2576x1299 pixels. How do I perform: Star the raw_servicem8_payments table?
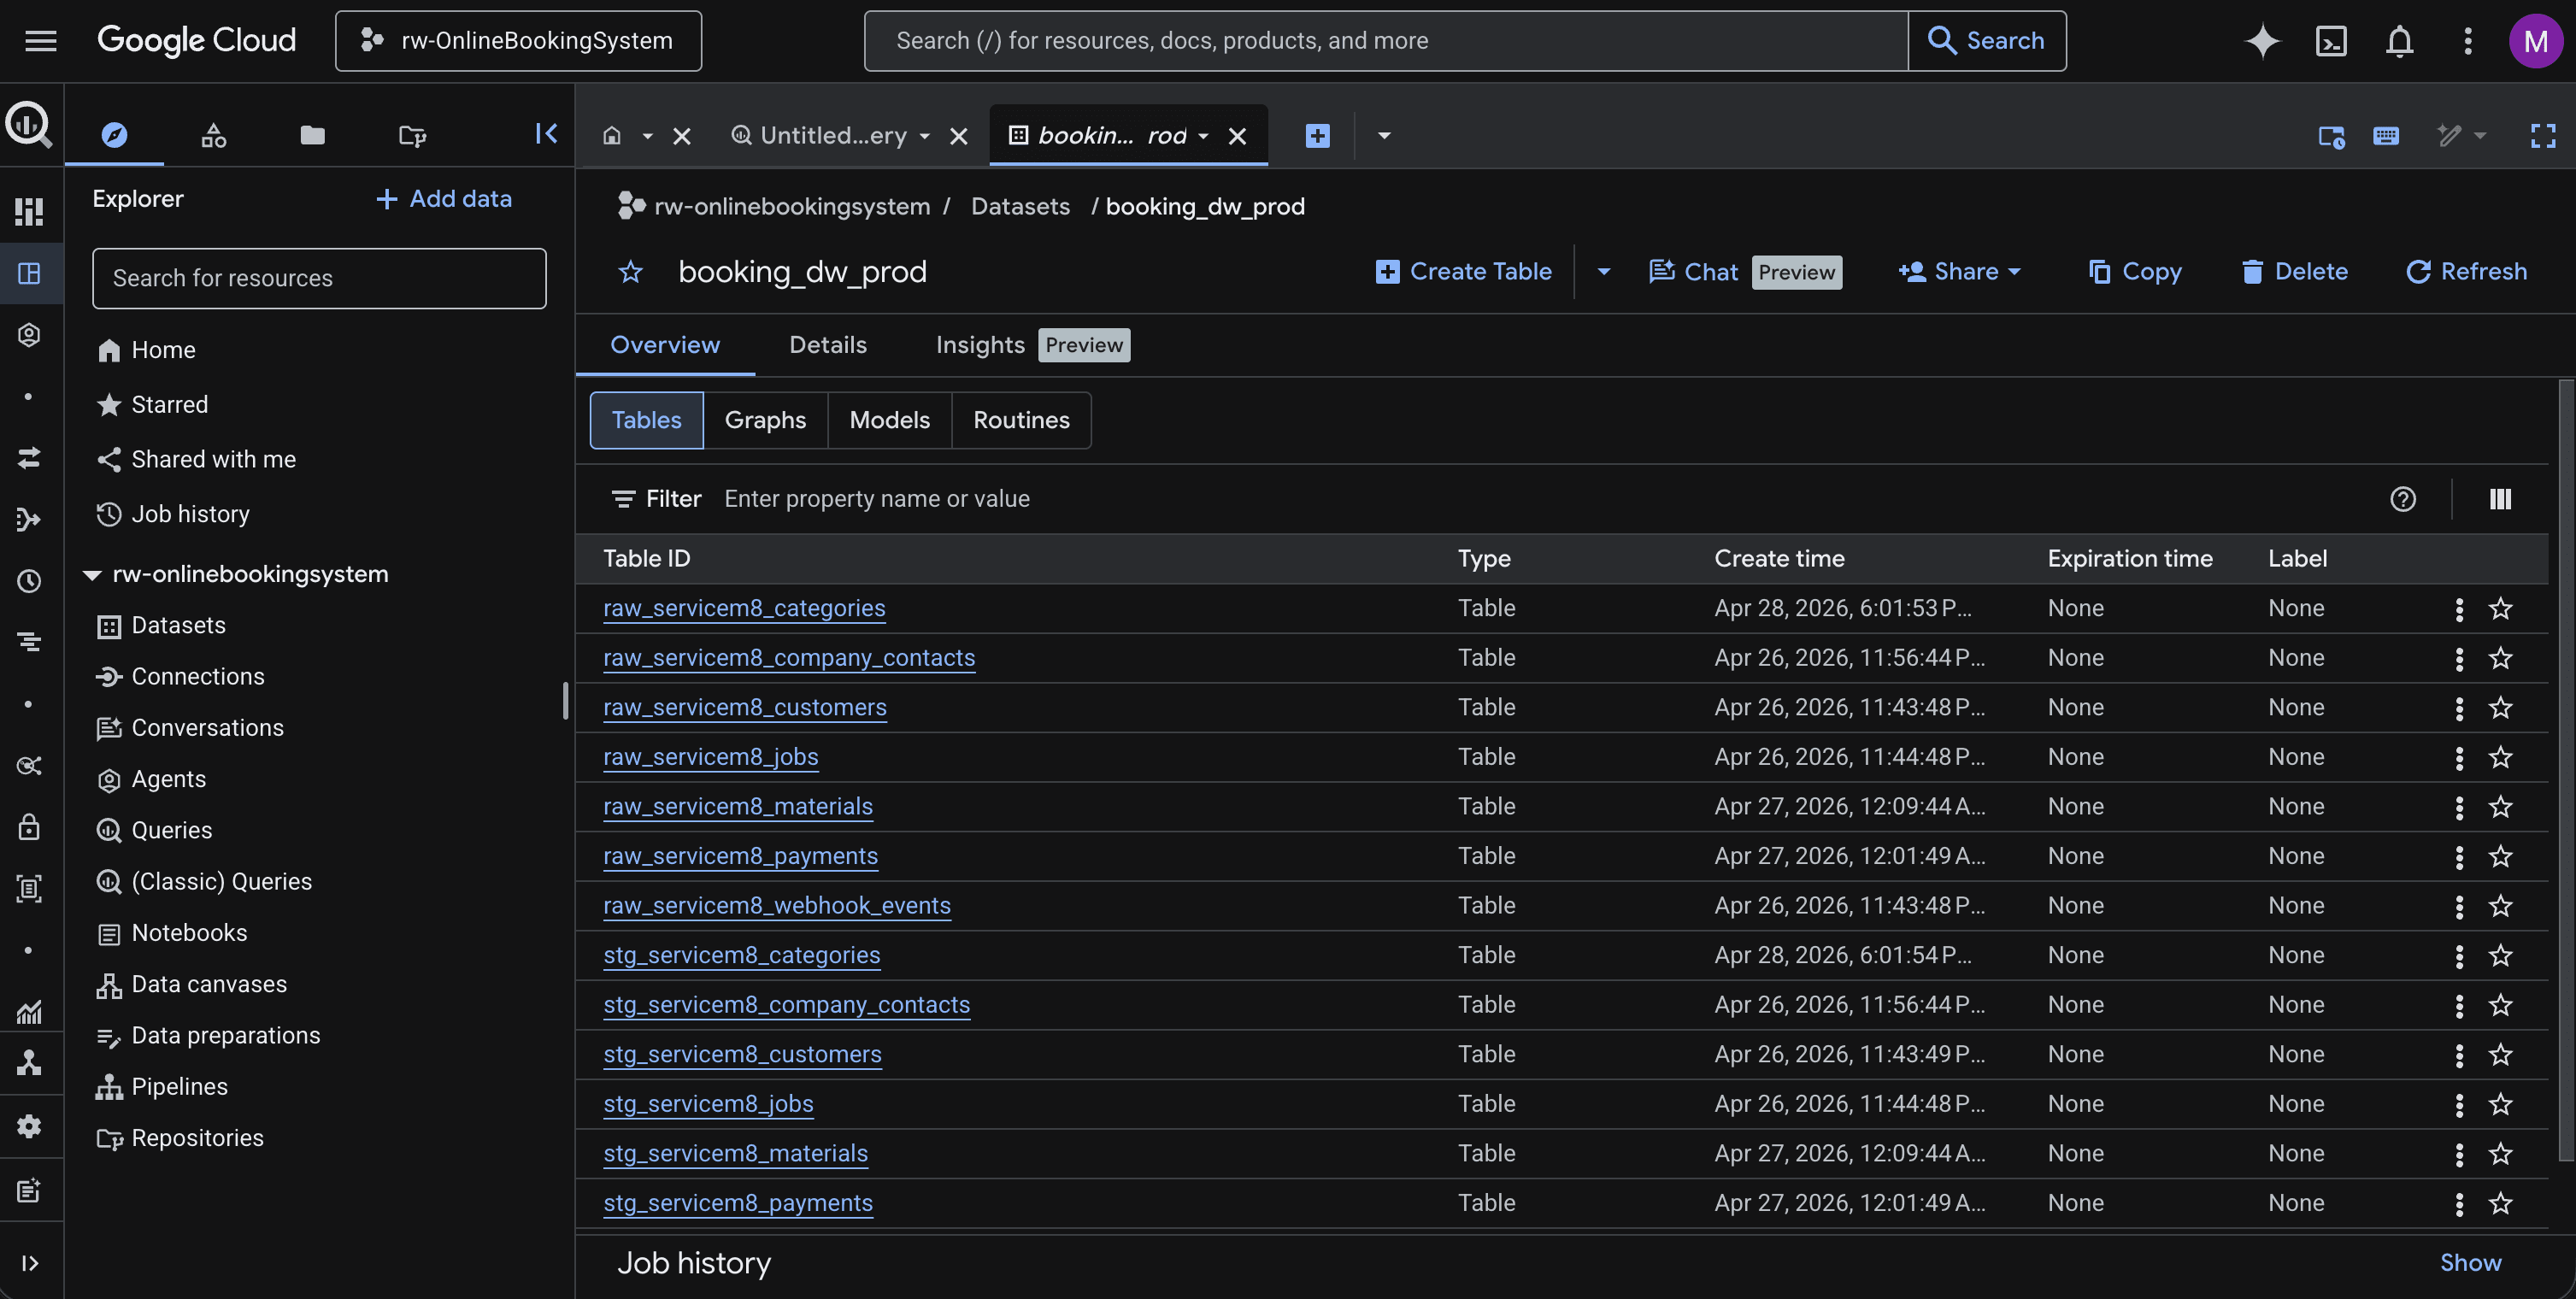[x=2500, y=856]
